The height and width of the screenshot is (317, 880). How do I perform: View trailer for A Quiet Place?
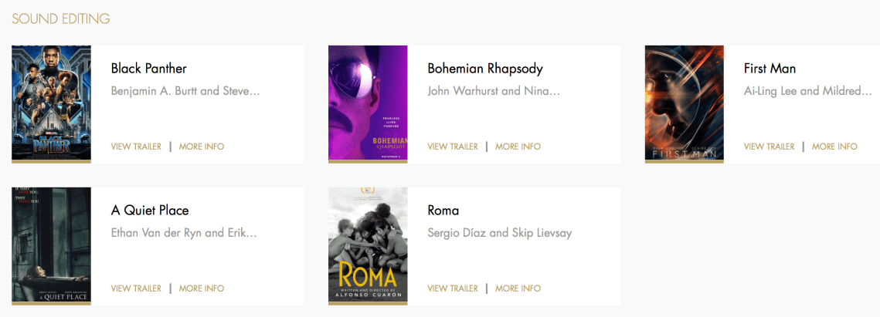click(x=136, y=288)
